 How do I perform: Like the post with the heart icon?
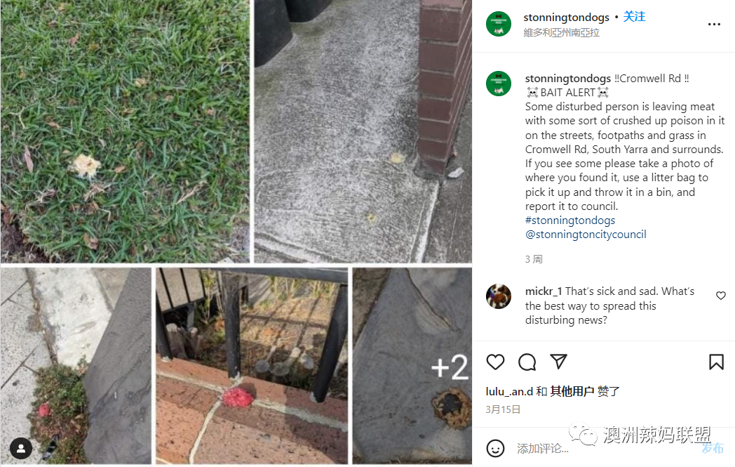pos(495,362)
